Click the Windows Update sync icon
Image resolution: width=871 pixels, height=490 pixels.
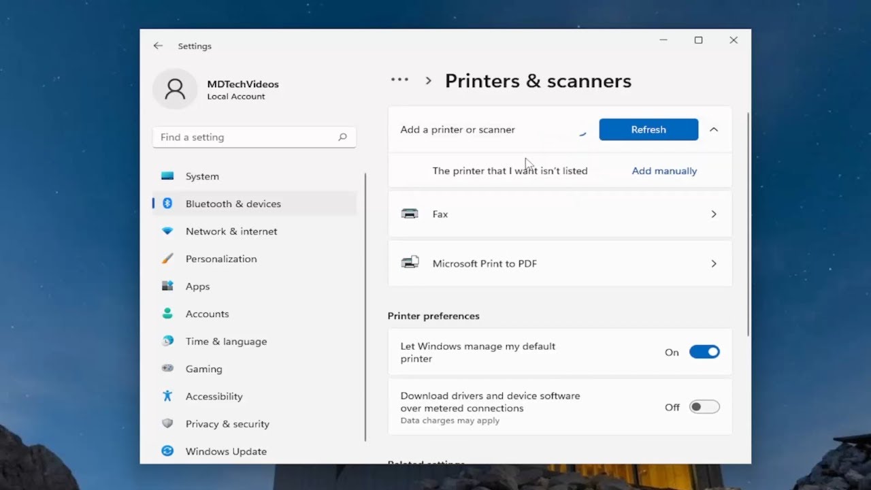coord(167,451)
